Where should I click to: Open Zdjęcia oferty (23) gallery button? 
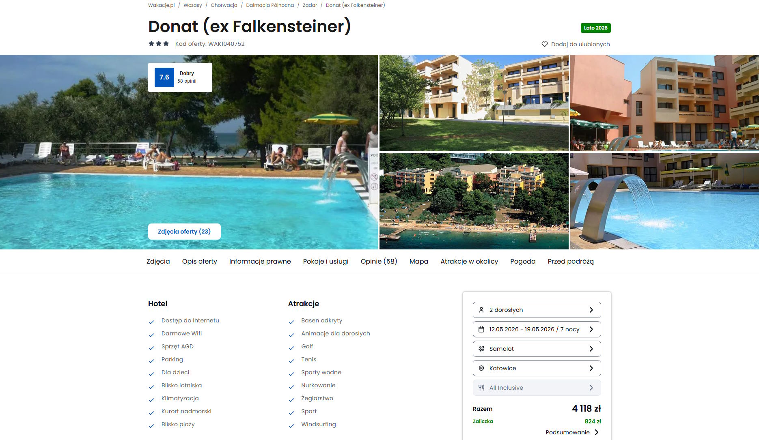point(184,232)
